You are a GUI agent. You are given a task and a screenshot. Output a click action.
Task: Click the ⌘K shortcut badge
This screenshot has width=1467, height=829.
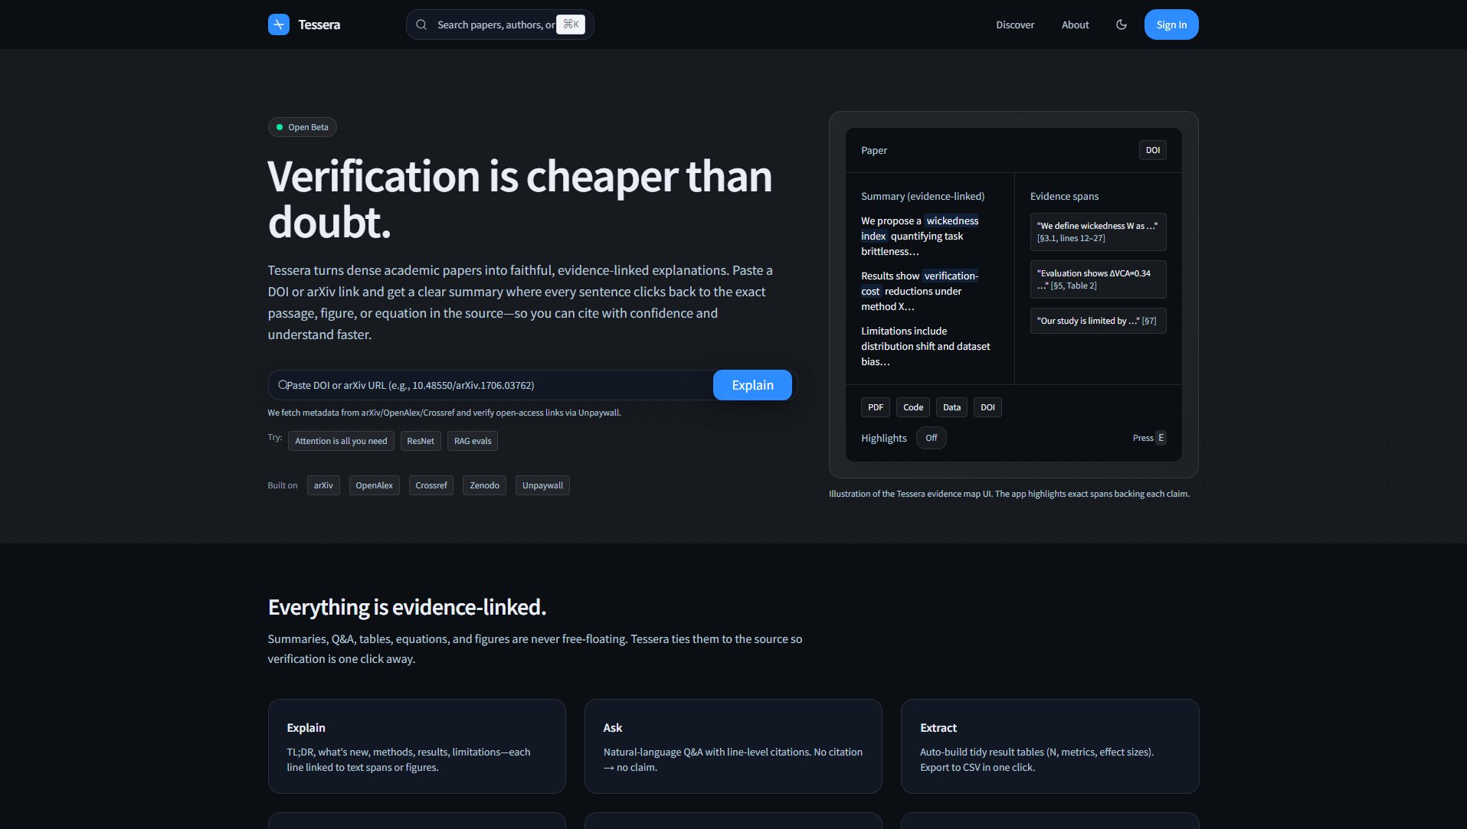571,24
